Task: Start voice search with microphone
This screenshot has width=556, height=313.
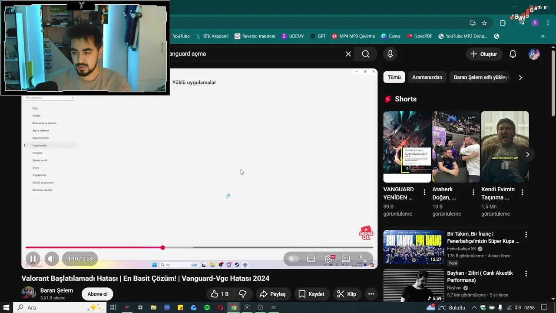Action: [390, 54]
